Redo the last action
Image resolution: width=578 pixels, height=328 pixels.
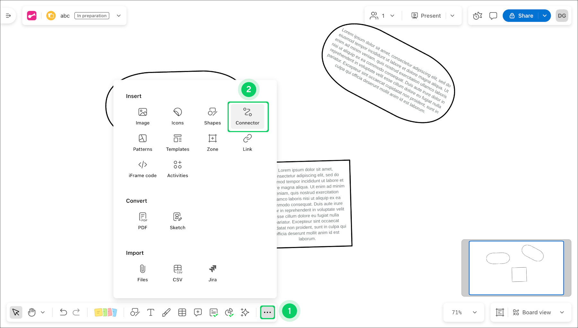point(76,312)
